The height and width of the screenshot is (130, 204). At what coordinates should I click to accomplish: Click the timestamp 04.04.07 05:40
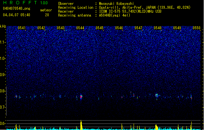pos(17,15)
